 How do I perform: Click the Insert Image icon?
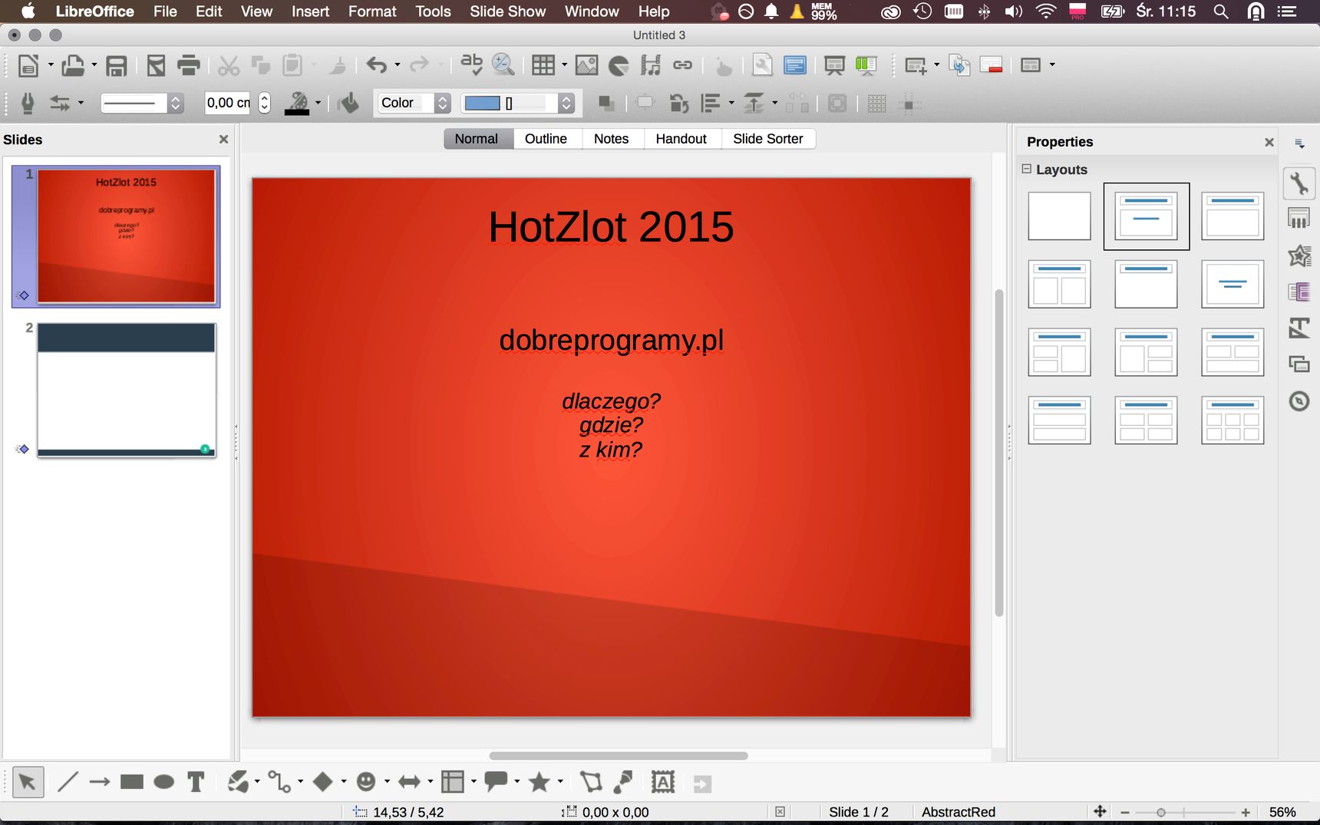point(586,65)
